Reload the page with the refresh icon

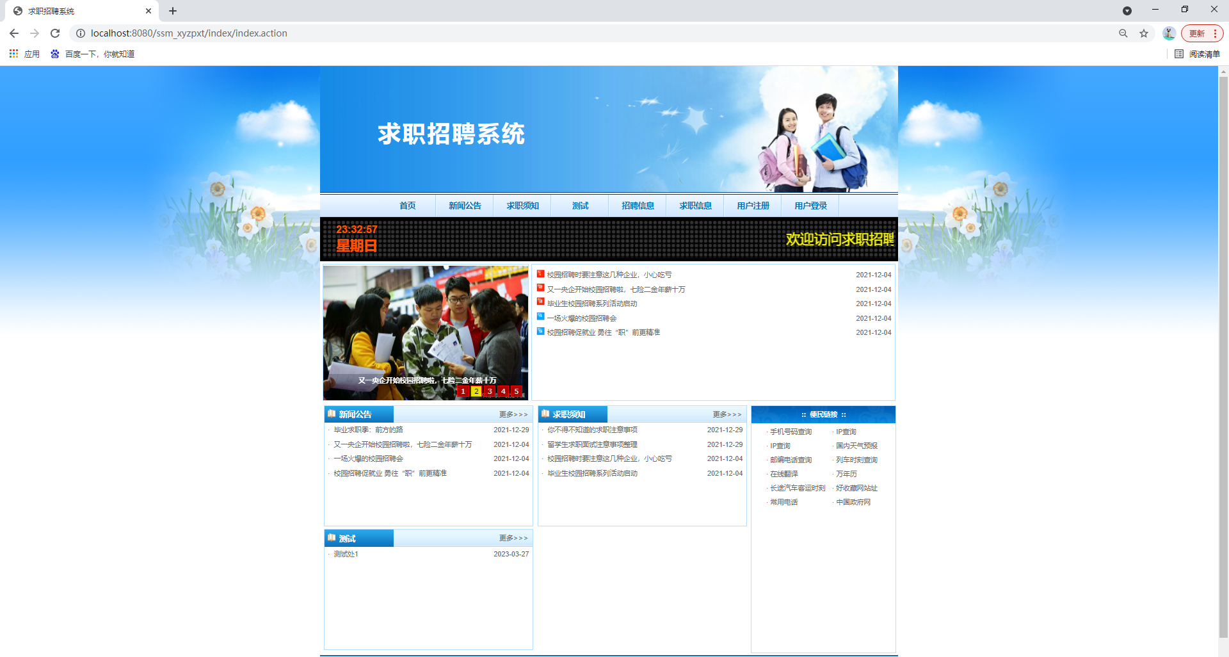click(55, 33)
